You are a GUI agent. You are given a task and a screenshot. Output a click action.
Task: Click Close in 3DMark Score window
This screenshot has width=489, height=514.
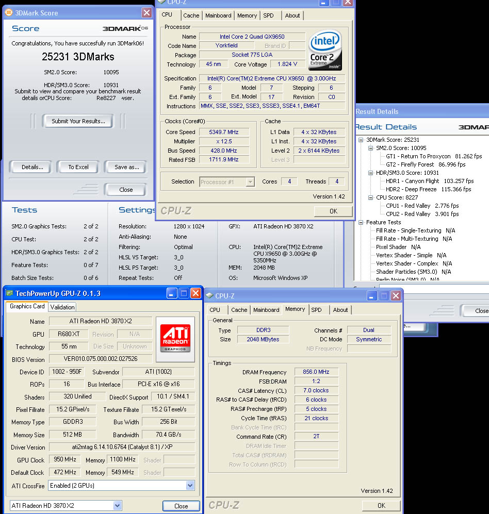126,190
